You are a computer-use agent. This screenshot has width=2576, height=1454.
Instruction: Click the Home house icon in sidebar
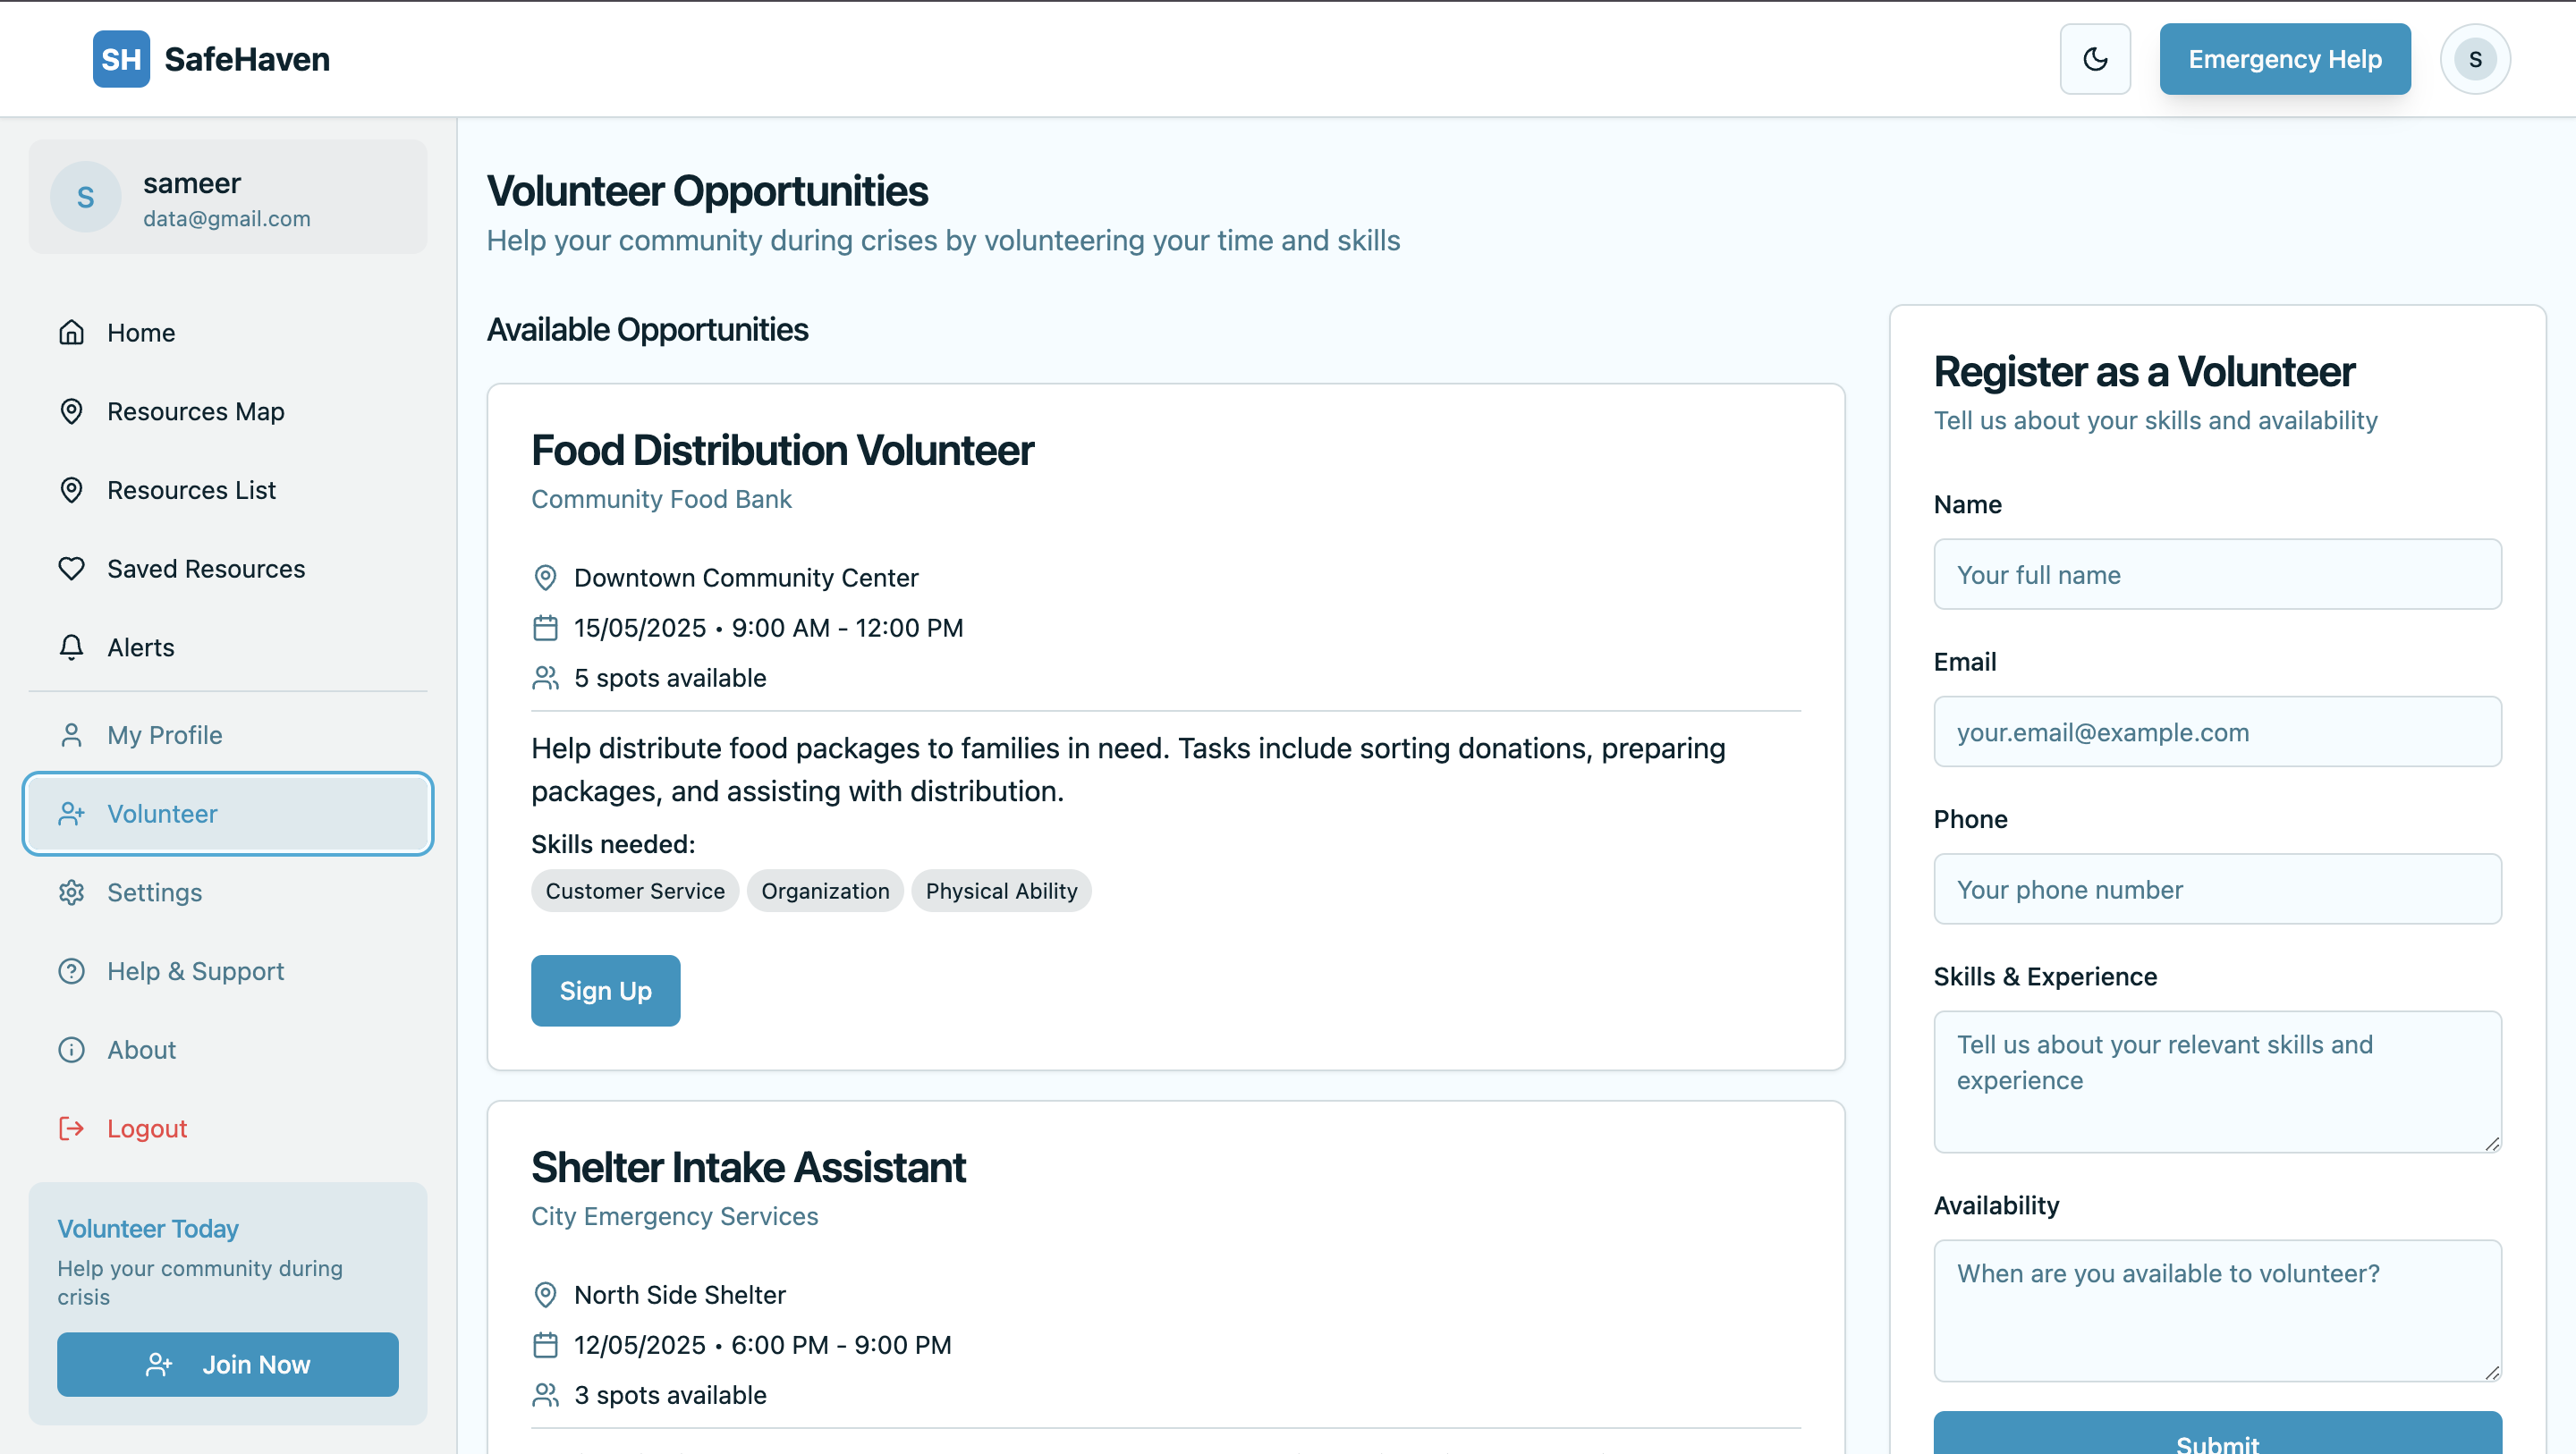(71, 332)
